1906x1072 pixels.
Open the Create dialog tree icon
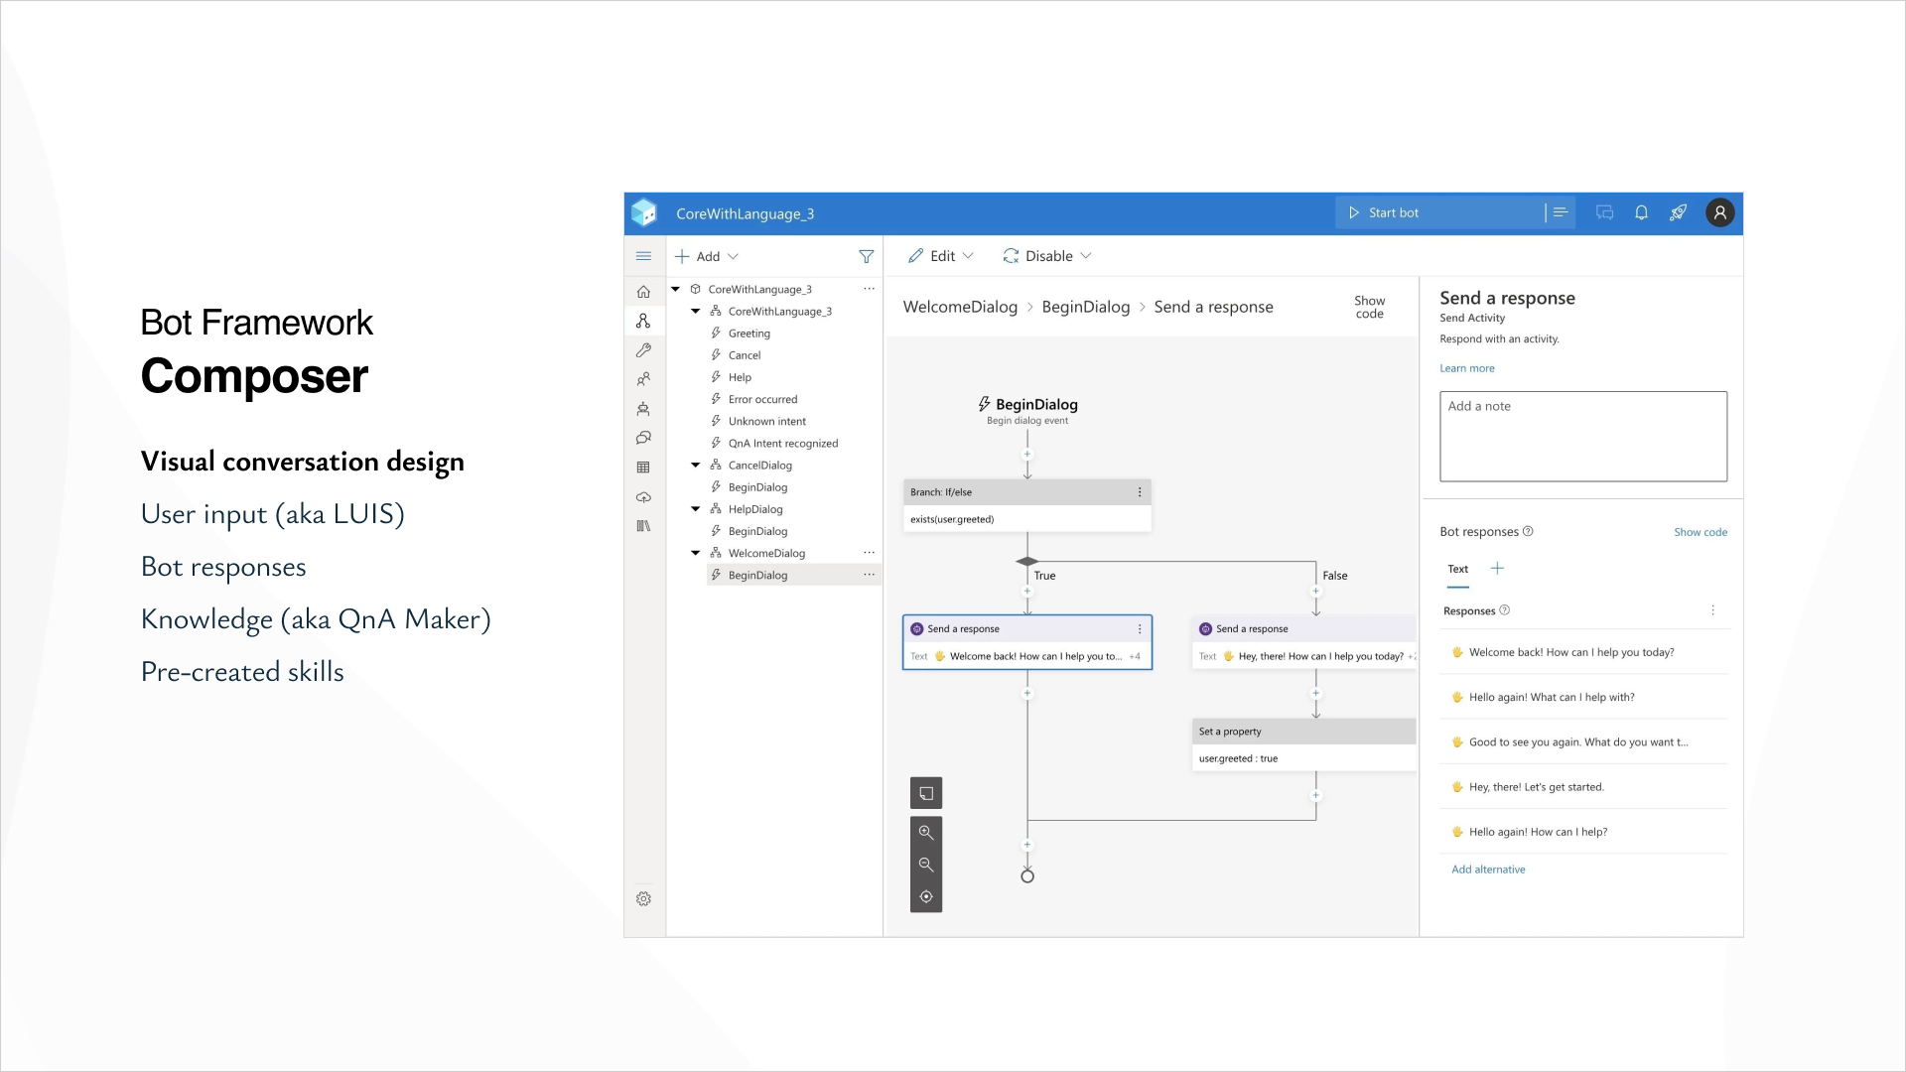643,321
